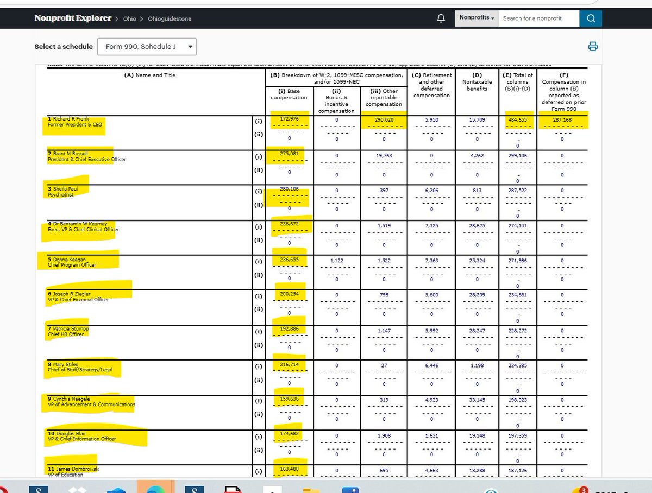Click other reportable compensation 19,763
This screenshot has height=493, width=652.
[384, 155]
